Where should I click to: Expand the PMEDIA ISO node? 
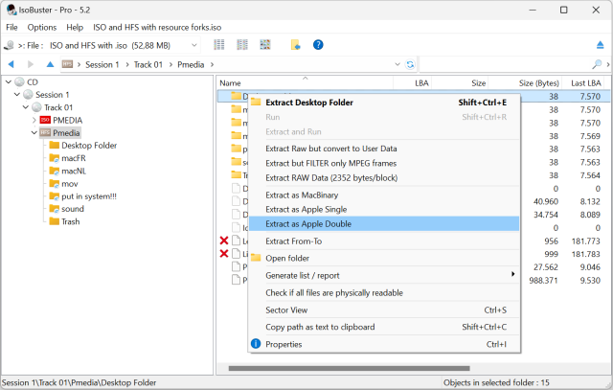coord(34,120)
